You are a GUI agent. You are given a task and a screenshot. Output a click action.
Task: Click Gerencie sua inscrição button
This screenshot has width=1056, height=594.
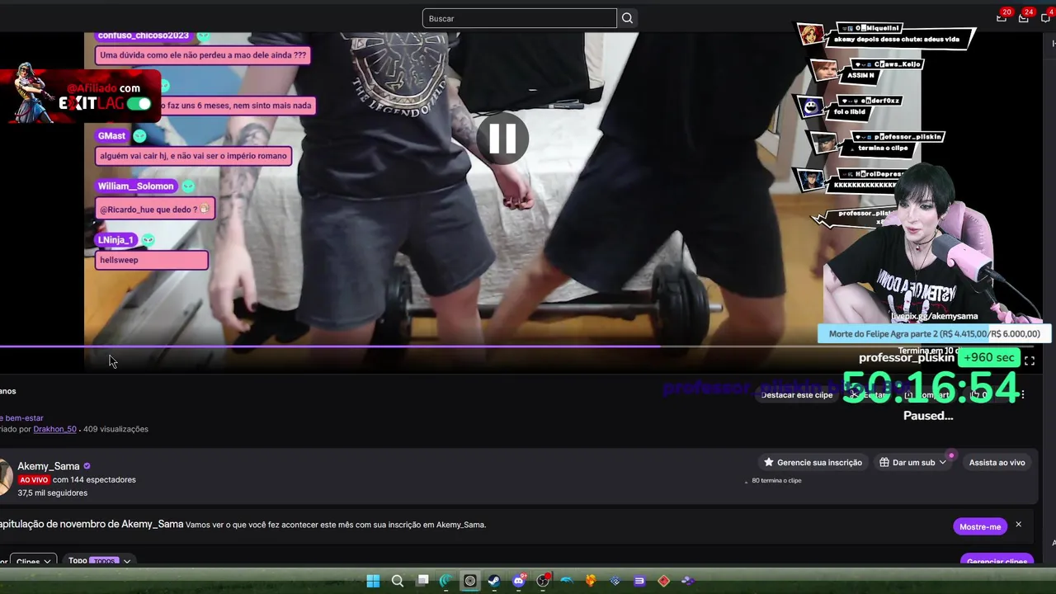pos(813,463)
